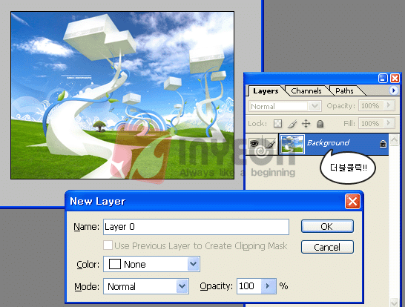Click the Layers palette scroll up arrow
The width and height of the screenshot is (405, 307).
tap(394, 140)
